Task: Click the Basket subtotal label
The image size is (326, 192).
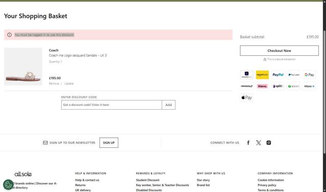Action: point(253,37)
